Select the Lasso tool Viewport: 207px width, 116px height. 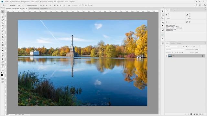[3, 17]
